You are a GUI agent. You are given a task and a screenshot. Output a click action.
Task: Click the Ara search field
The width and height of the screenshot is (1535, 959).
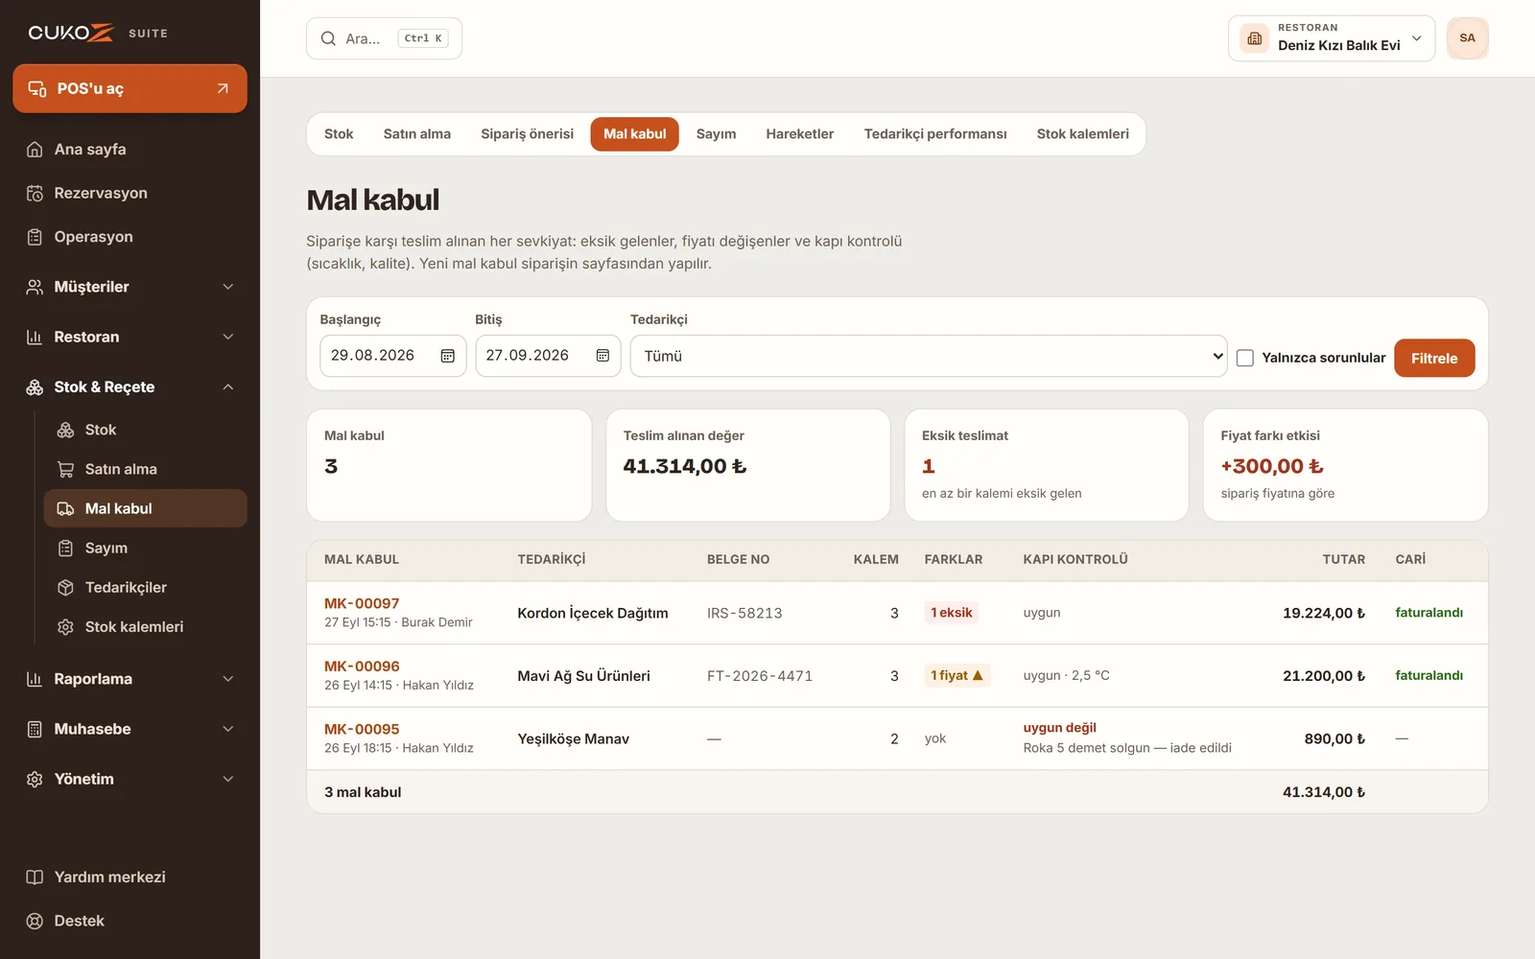coord(384,38)
